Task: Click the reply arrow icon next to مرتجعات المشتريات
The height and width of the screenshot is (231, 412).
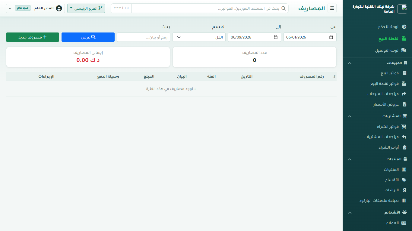Action: click(x=404, y=137)
